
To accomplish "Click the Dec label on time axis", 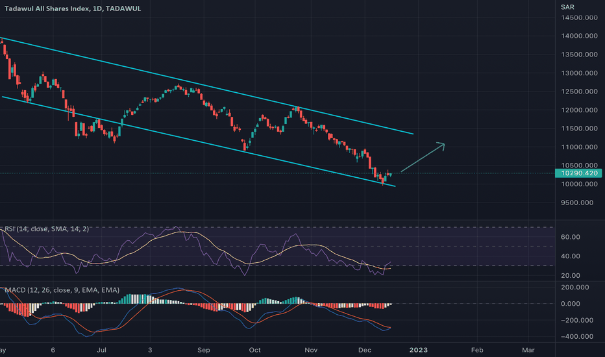I will (x=365, y=350).
